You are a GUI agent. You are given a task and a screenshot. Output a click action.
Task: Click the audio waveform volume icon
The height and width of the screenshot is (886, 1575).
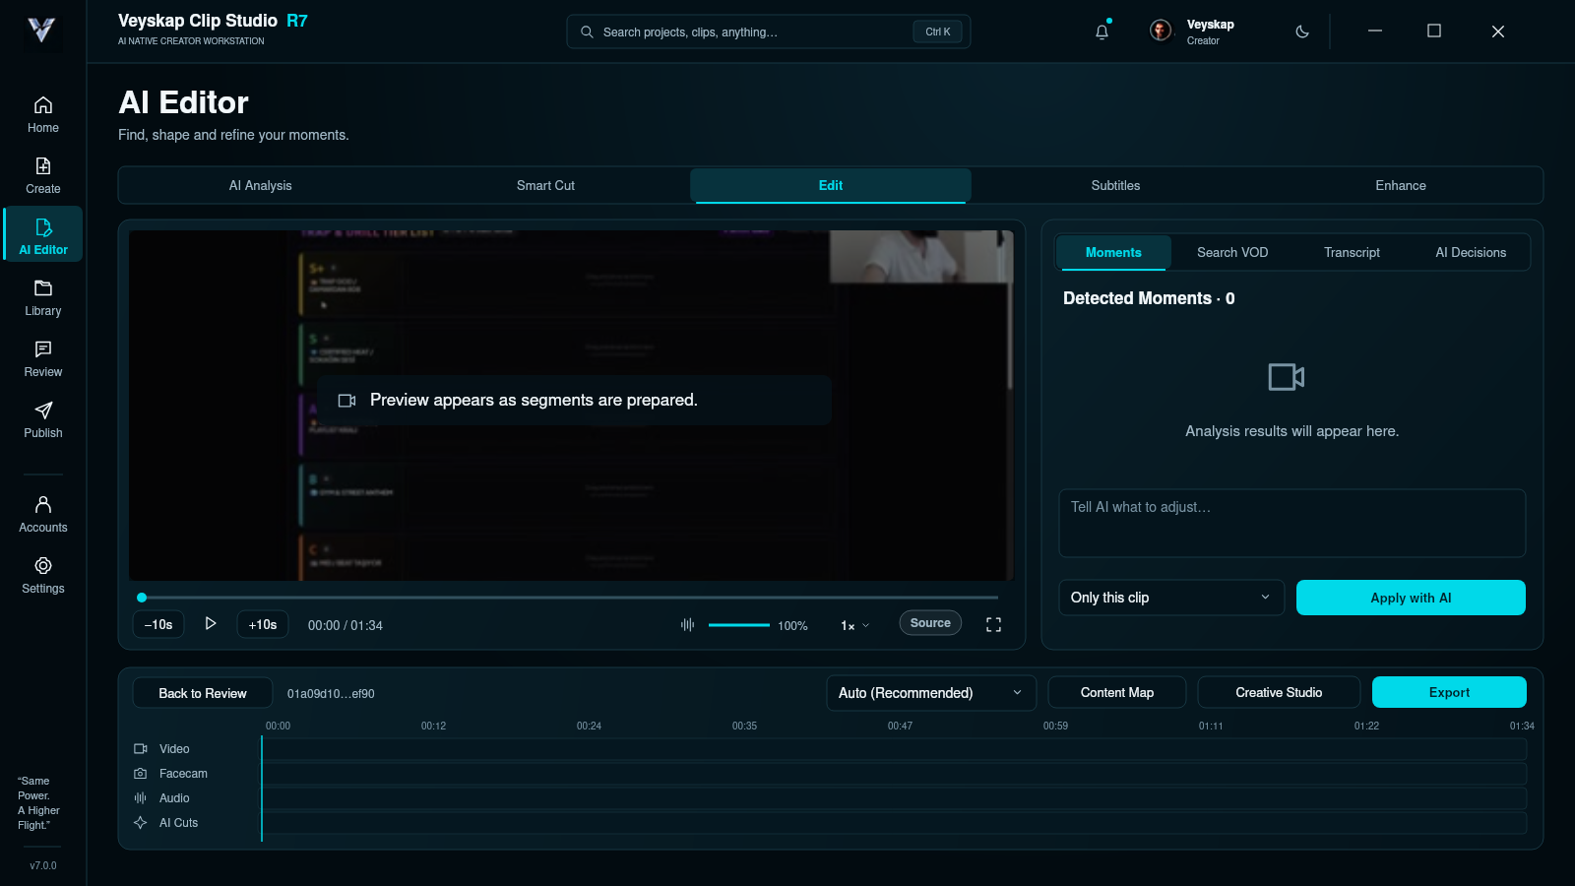687,624
